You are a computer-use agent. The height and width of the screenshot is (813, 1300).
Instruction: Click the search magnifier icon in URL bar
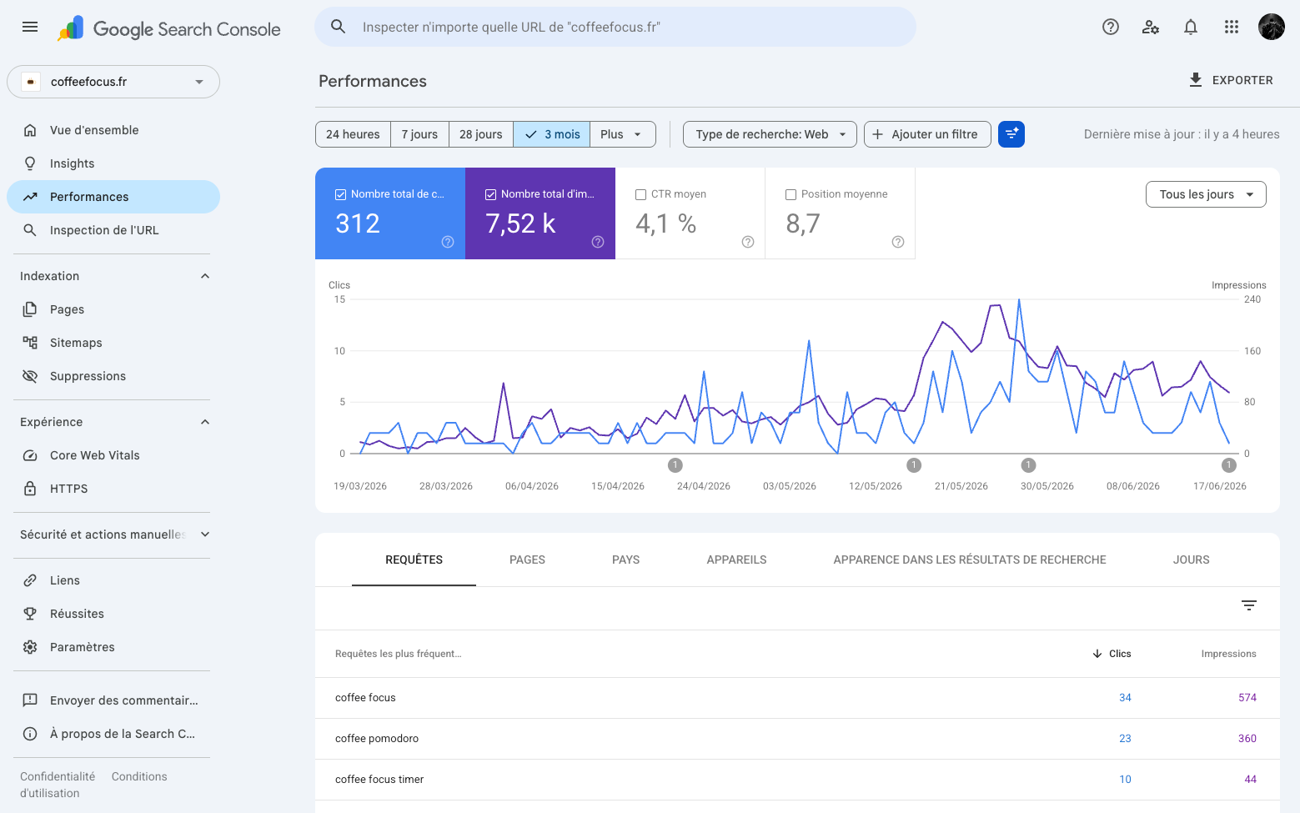pyautogui.click(x=338, y=27)
